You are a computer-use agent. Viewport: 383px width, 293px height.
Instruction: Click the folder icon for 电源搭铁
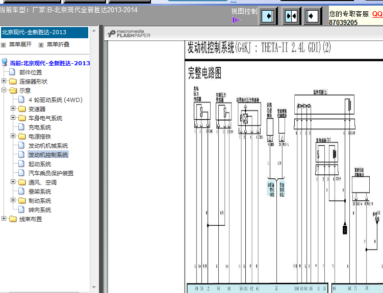[22, 137]
